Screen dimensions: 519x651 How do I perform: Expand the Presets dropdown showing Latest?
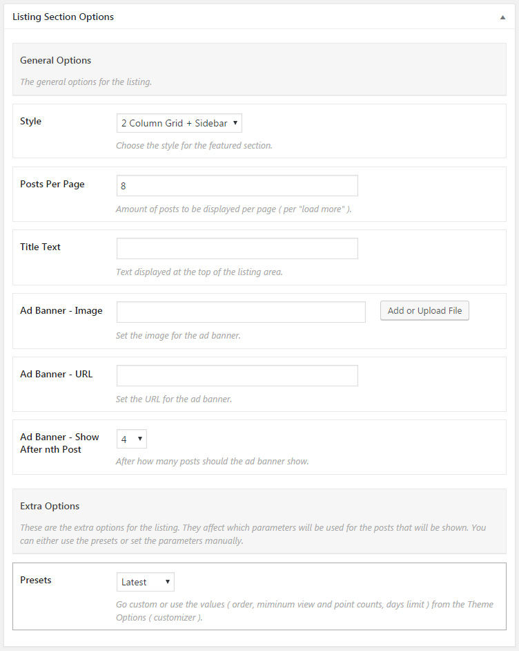pyautogui.click(x=146, y=582)
